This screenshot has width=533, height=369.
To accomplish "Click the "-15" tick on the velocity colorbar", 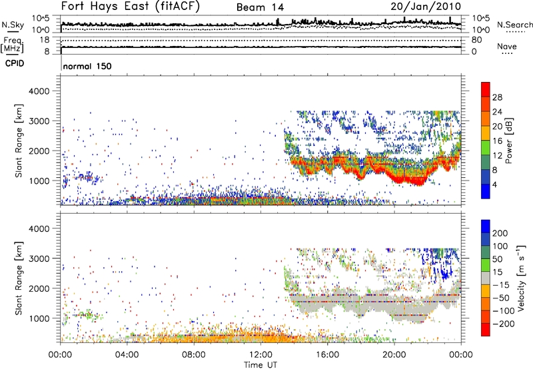I will (x=501, y=285).
